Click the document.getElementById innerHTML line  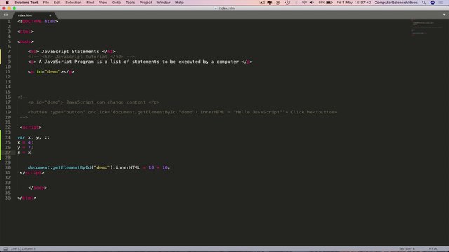click(x=99, y=167)
